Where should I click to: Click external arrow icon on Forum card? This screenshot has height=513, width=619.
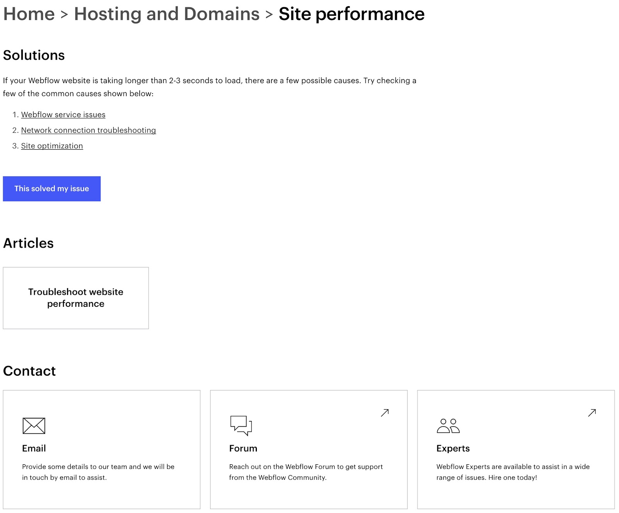pos(385,413)
